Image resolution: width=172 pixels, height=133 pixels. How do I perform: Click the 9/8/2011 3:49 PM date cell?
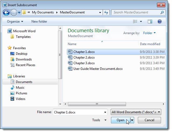pos(152,69)
